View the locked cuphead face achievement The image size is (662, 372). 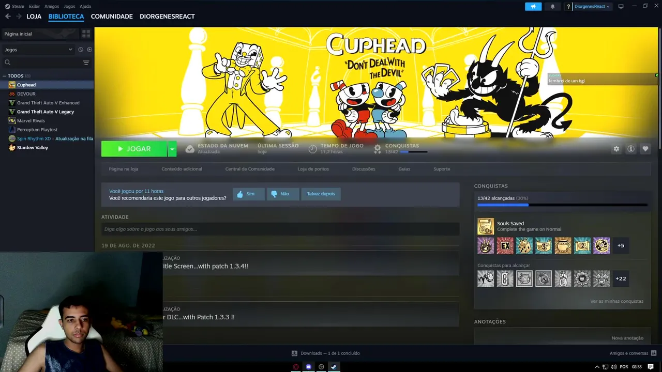[524, 278]
